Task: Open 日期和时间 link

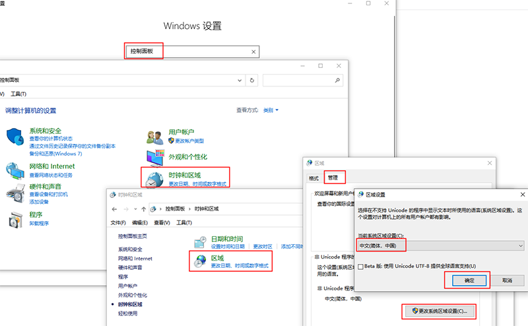Action: (227, 239)
